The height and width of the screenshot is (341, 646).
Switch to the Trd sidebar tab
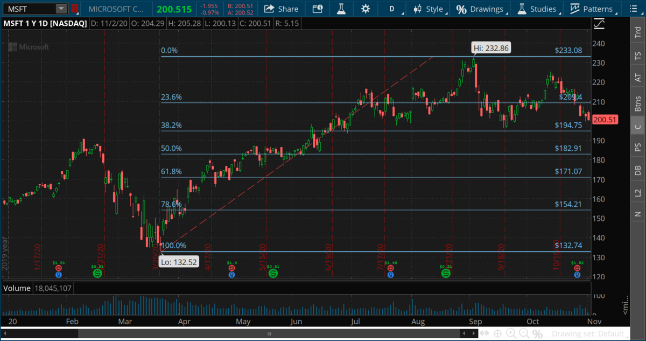[638, 31]
